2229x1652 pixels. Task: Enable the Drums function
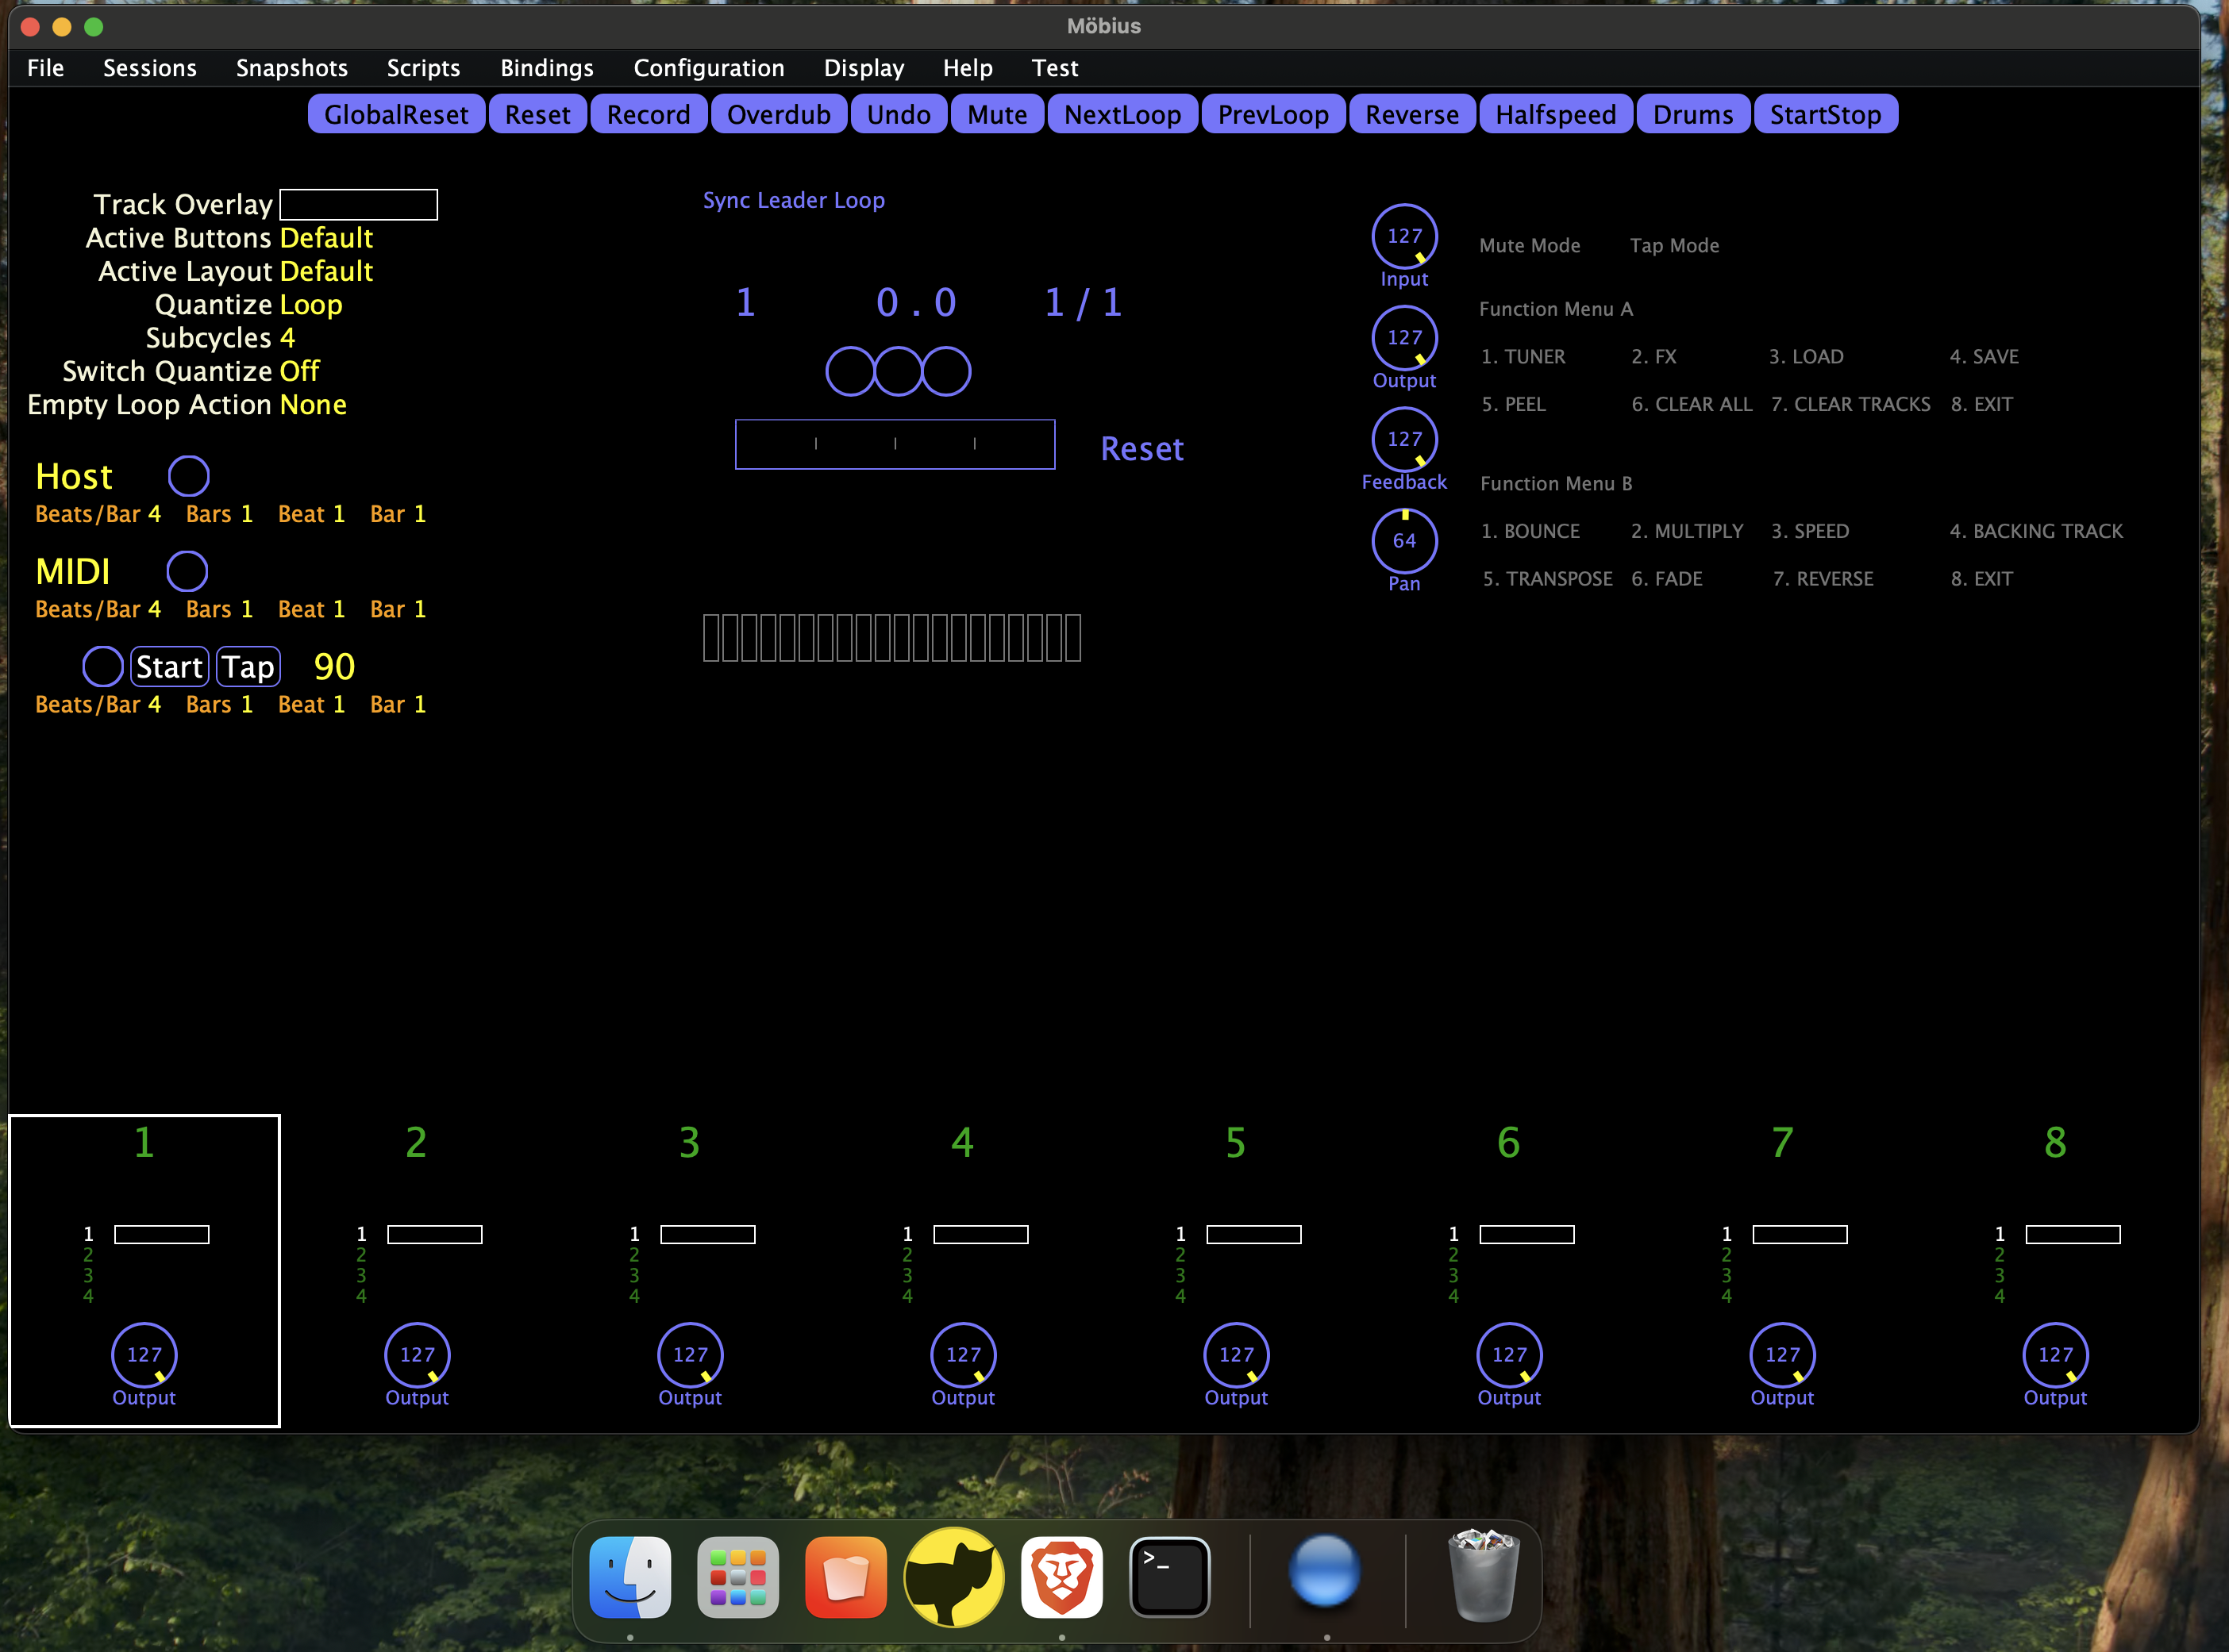click(x=1692, y=113)
